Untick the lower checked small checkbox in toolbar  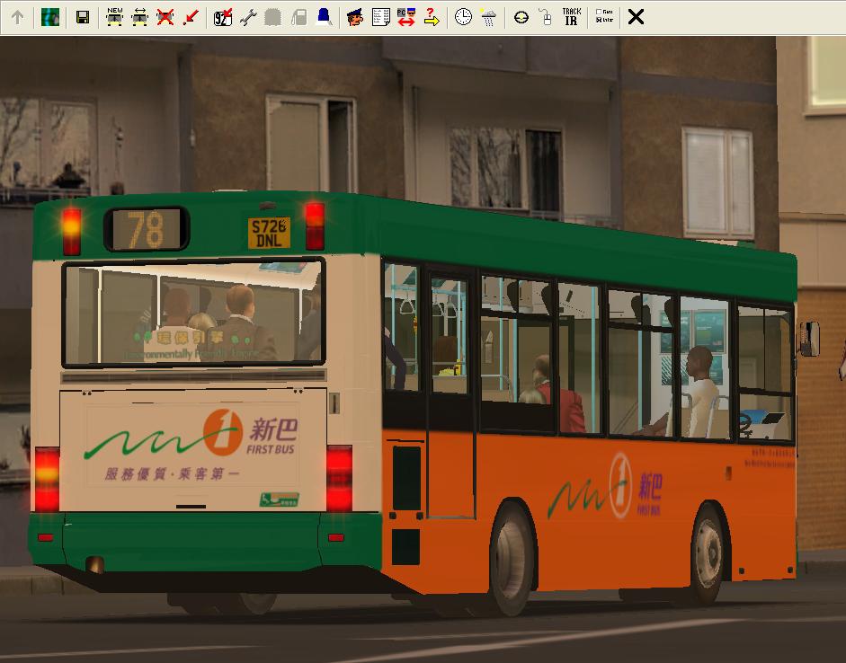tap(599, 20)
